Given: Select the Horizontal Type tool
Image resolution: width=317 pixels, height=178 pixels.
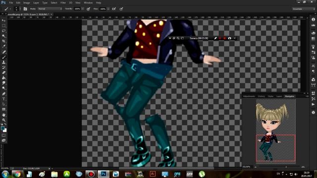Looking at the screenshot, I should tap(3, 99).
